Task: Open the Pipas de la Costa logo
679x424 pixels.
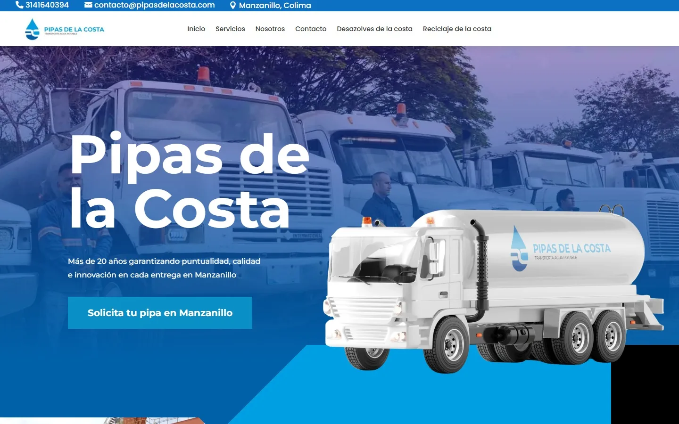Action: (65, 29)
